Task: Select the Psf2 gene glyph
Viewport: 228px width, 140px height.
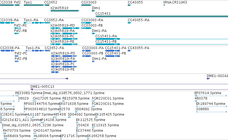Action: [x=17, y=5]
